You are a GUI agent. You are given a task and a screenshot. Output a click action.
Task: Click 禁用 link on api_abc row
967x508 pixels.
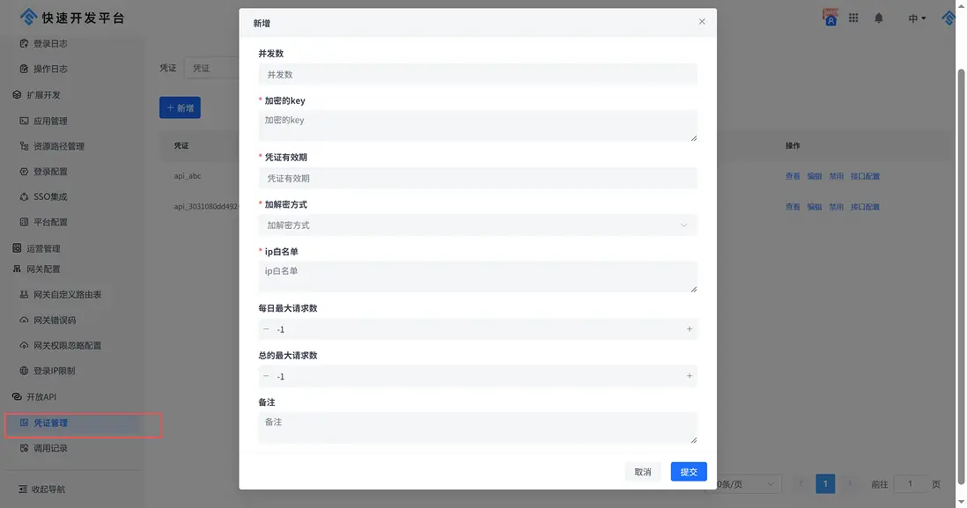[837, 175]
